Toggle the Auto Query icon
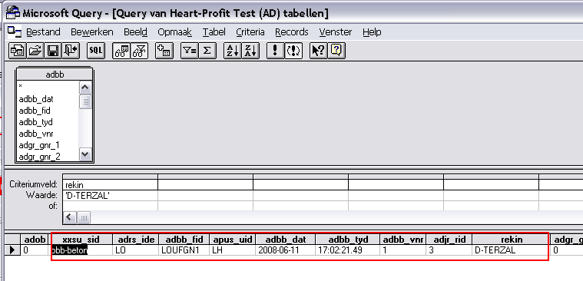583x281 pixels. [x=293, y=51]
